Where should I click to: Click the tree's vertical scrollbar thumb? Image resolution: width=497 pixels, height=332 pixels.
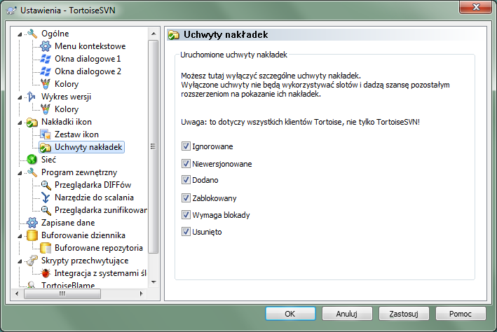pyautogui.click(x=154, y=146)
